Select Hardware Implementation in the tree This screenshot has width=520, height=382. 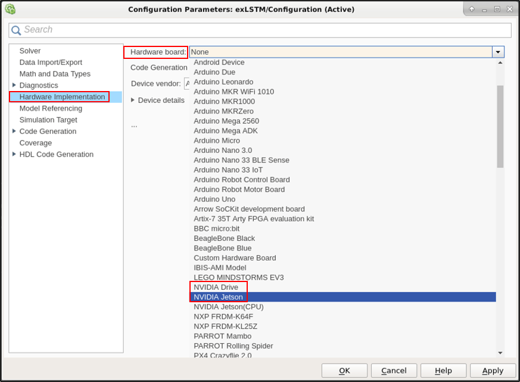62,97
